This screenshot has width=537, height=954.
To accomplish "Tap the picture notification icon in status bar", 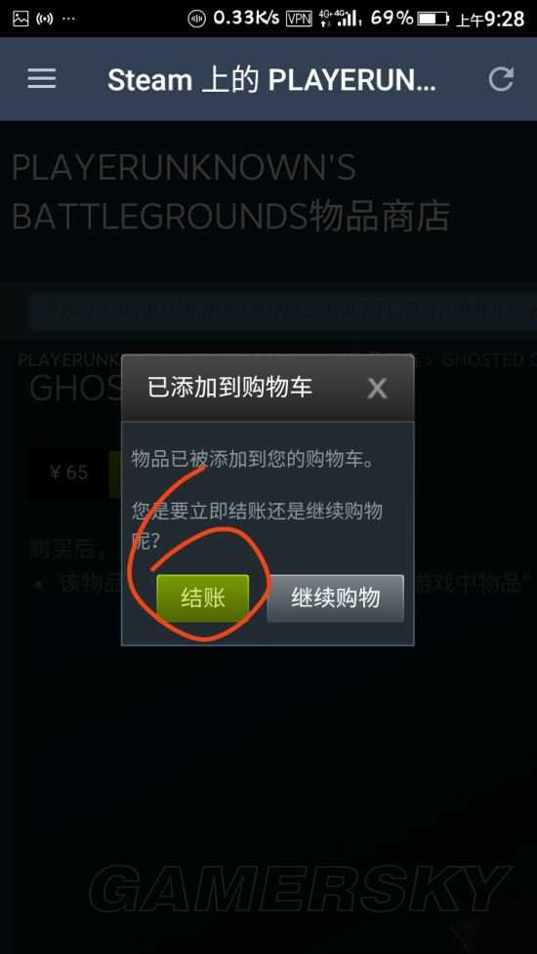I will click(21, 19).
